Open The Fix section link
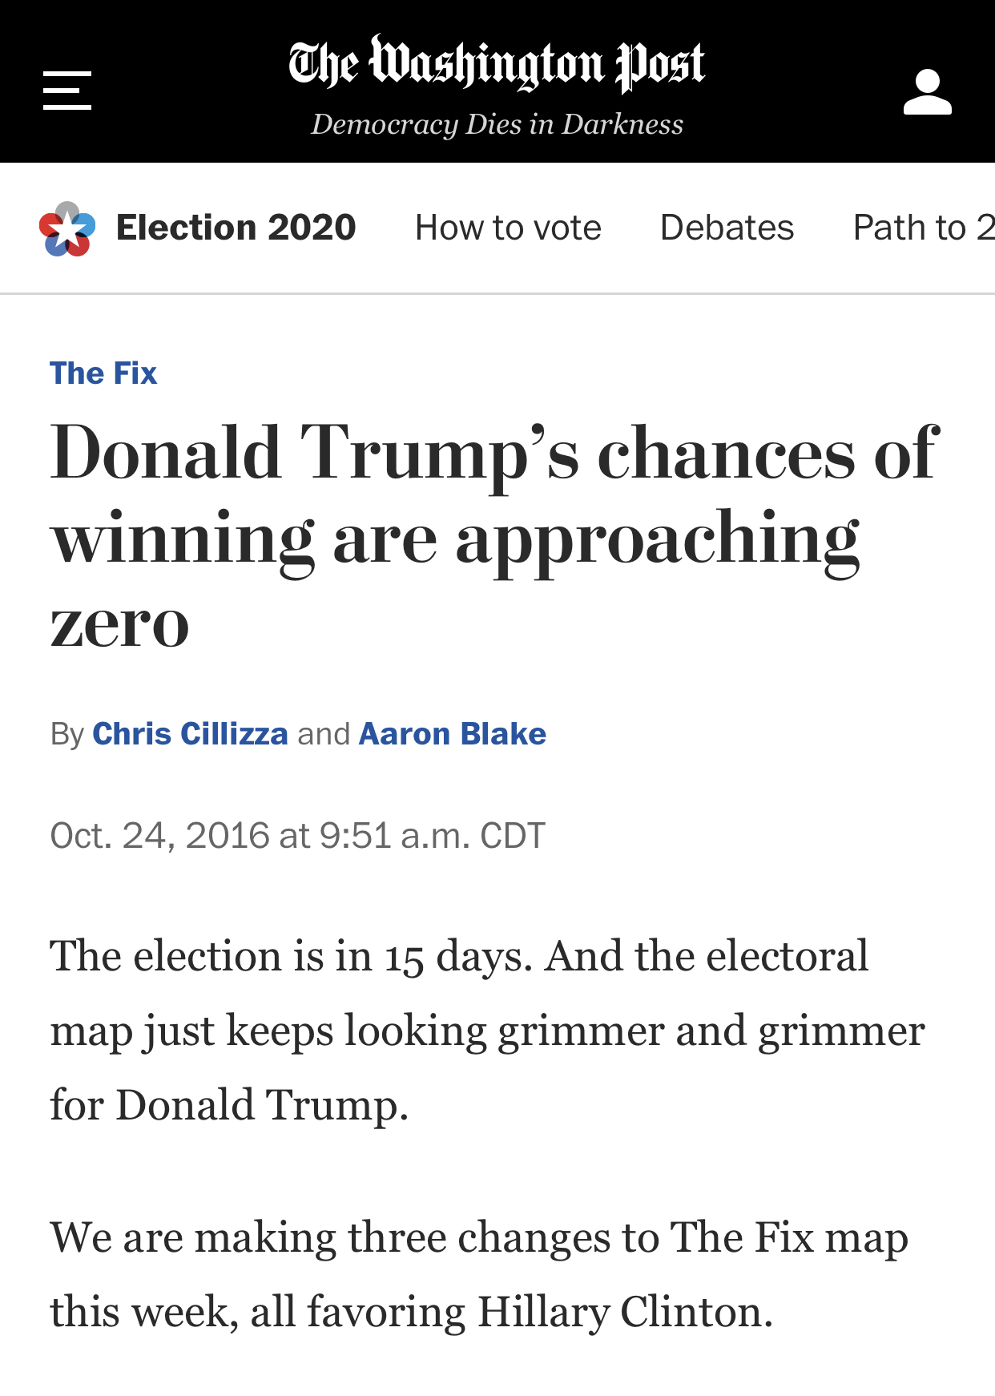This screenshot has height=1396, width=995. [x=103, y=373]
